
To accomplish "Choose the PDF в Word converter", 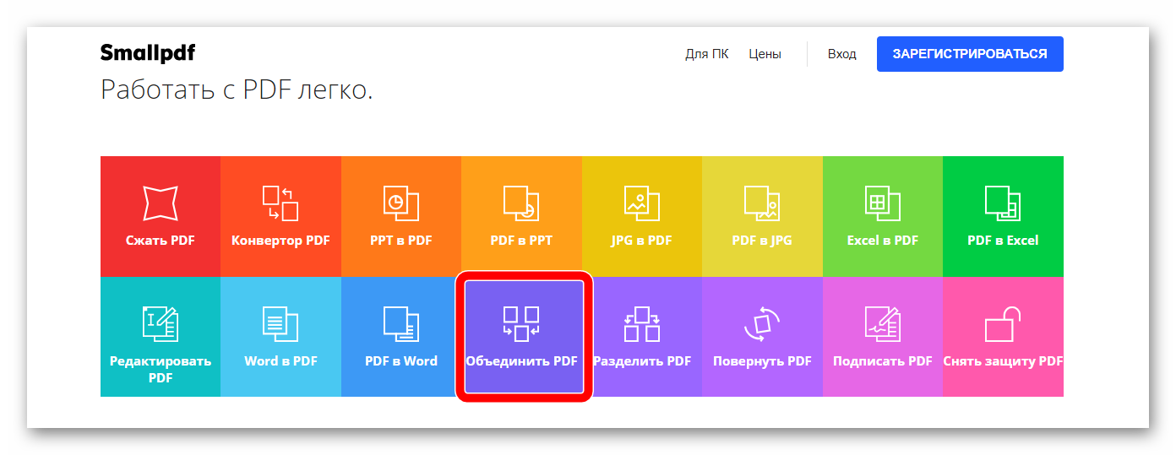I will click(x=400, y=337).
